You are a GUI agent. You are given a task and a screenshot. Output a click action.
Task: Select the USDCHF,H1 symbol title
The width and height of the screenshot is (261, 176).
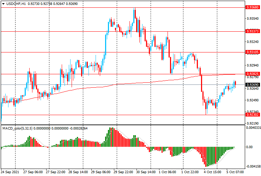click(x=16, y=4)
